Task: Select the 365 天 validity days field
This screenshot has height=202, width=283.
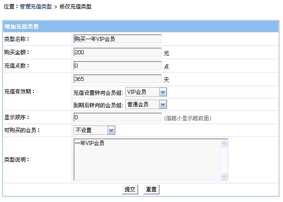Action: [117, 79]
